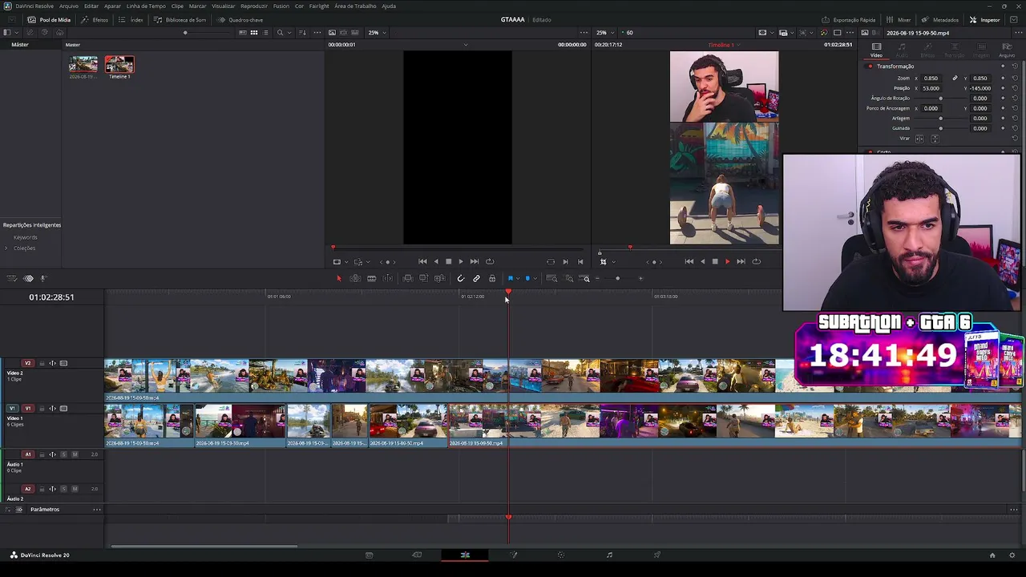The height and width of the screenshot is (577, 1026).
Task: Mute the Áudio 1 track
Action: [75, 454]
